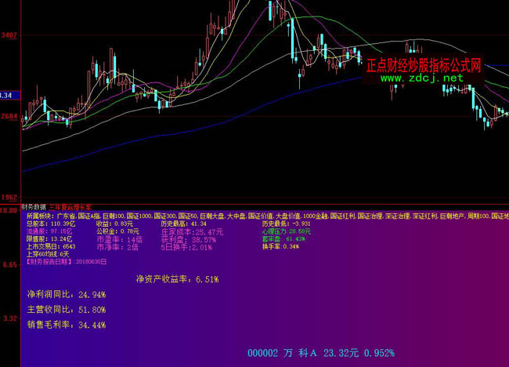
Task: Click the 净利润同比 24.94% line
Action: click(66, 295)
